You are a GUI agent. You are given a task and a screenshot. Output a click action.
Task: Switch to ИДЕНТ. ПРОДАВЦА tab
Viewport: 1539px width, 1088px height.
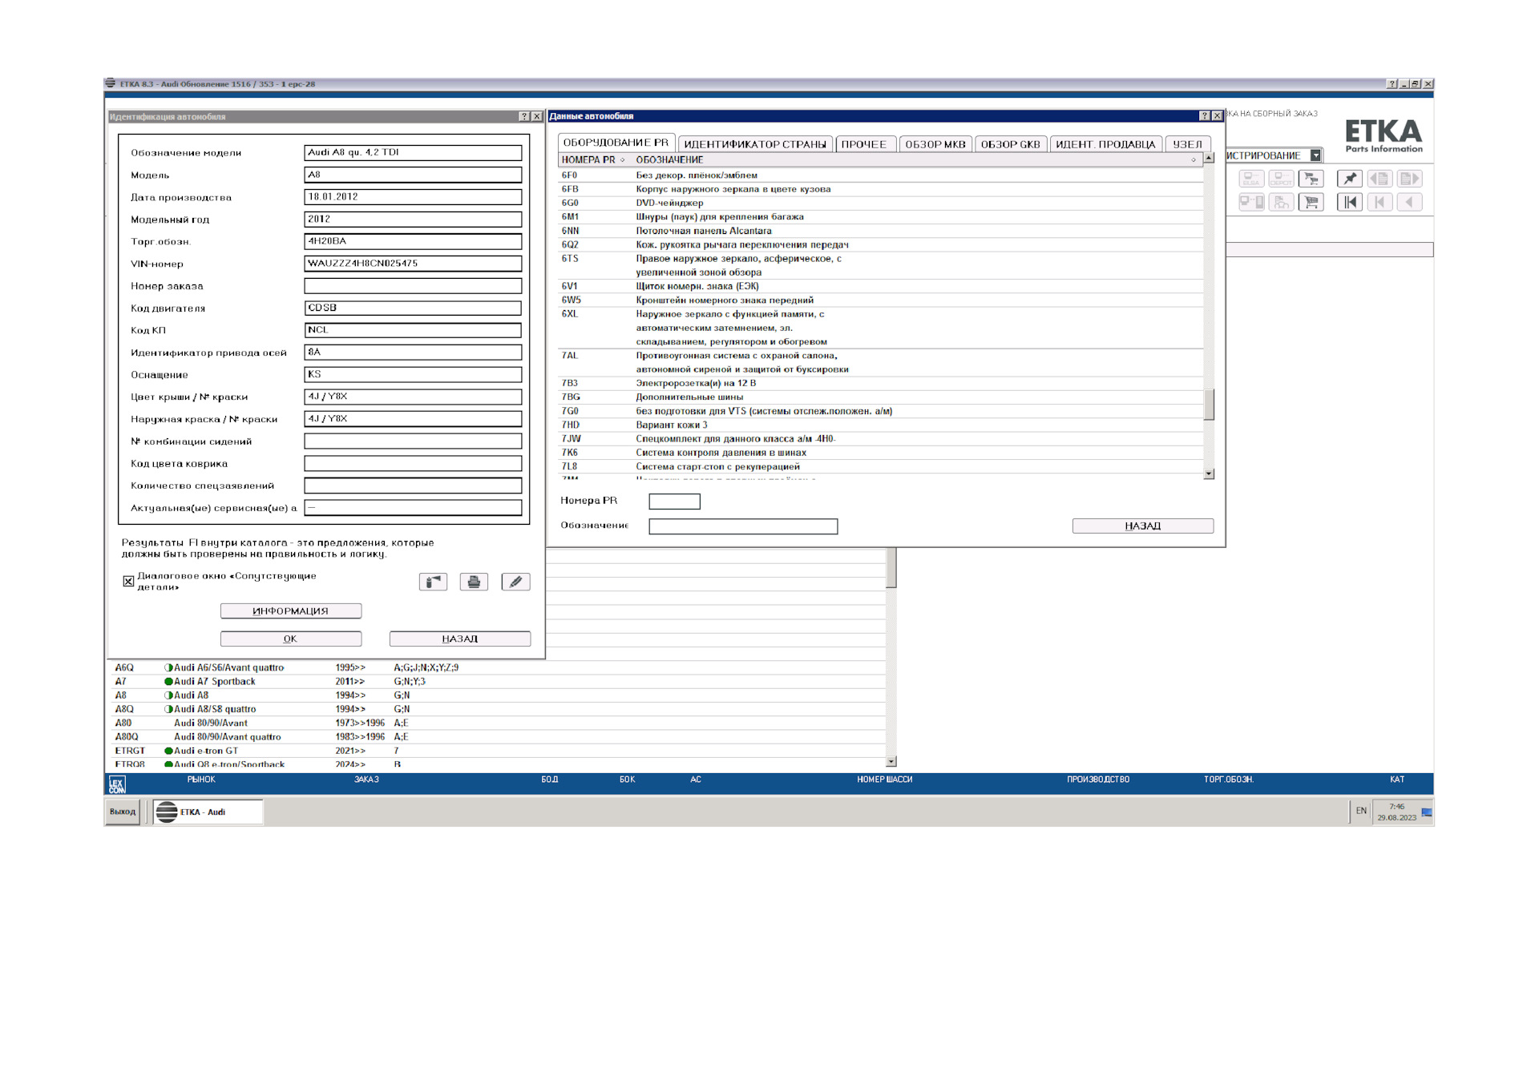[1105, 144]
